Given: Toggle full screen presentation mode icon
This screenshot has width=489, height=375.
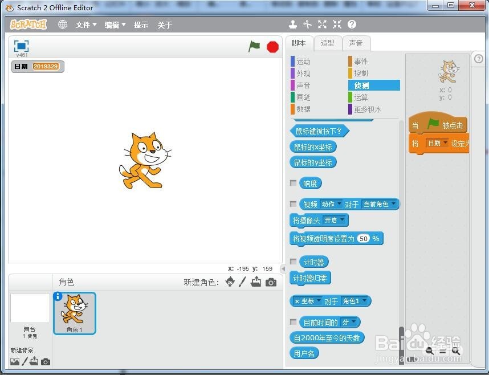Looking at the screenshot, I should (x=21, y=47).
